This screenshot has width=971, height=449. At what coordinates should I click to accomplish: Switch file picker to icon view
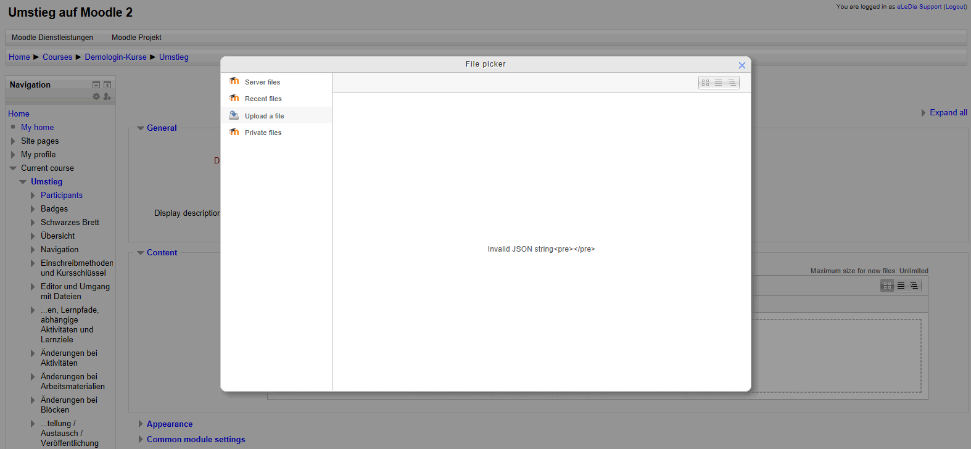pyautogui.click(x=705, y=83)
